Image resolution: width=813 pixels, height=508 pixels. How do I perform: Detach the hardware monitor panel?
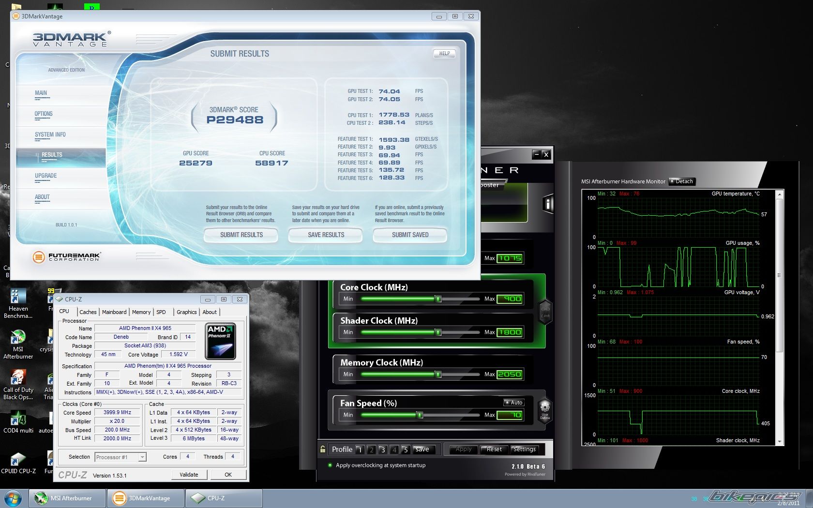[x=681, y=181]
